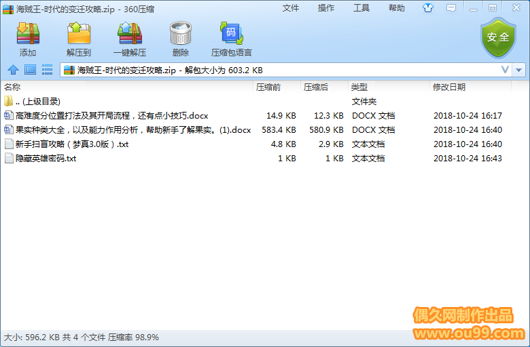Go up one level with the blue arrow
530x347 pixels.
[13, 70]
